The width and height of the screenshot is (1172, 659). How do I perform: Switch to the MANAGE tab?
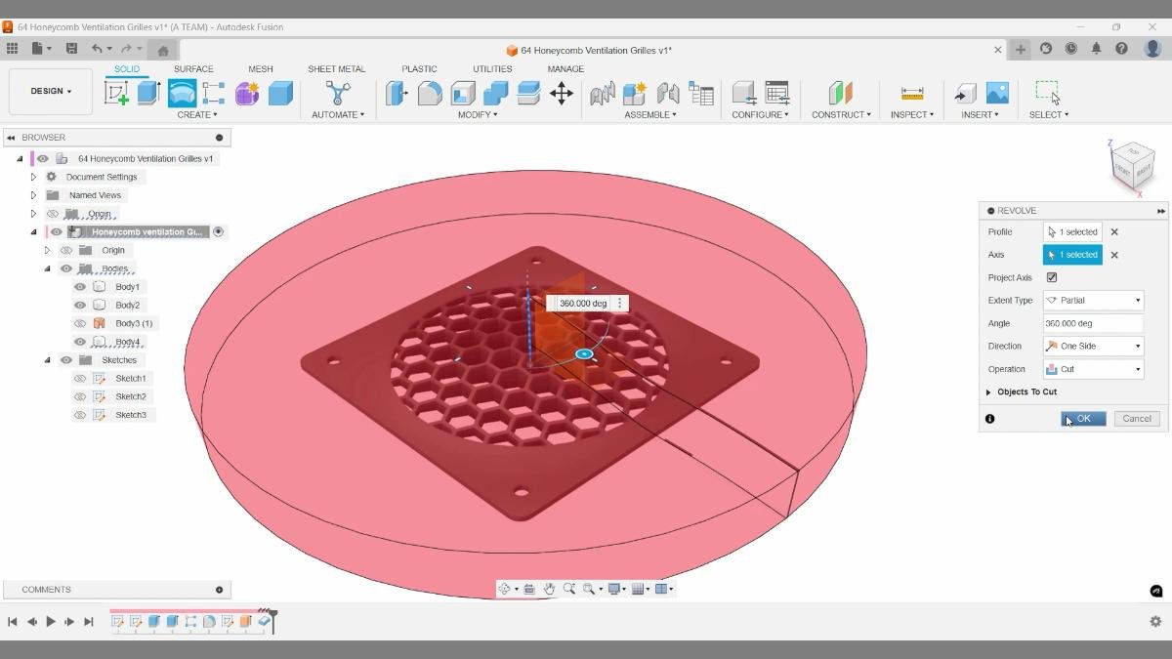pos(565,69)
